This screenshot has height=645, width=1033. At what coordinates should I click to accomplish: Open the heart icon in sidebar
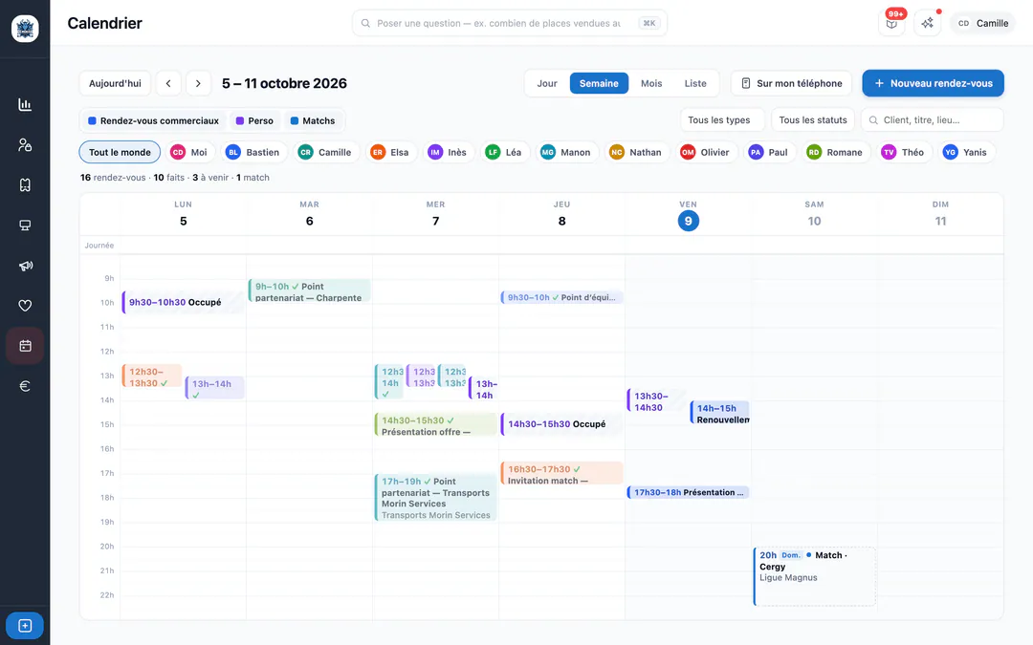click(25, 306)
